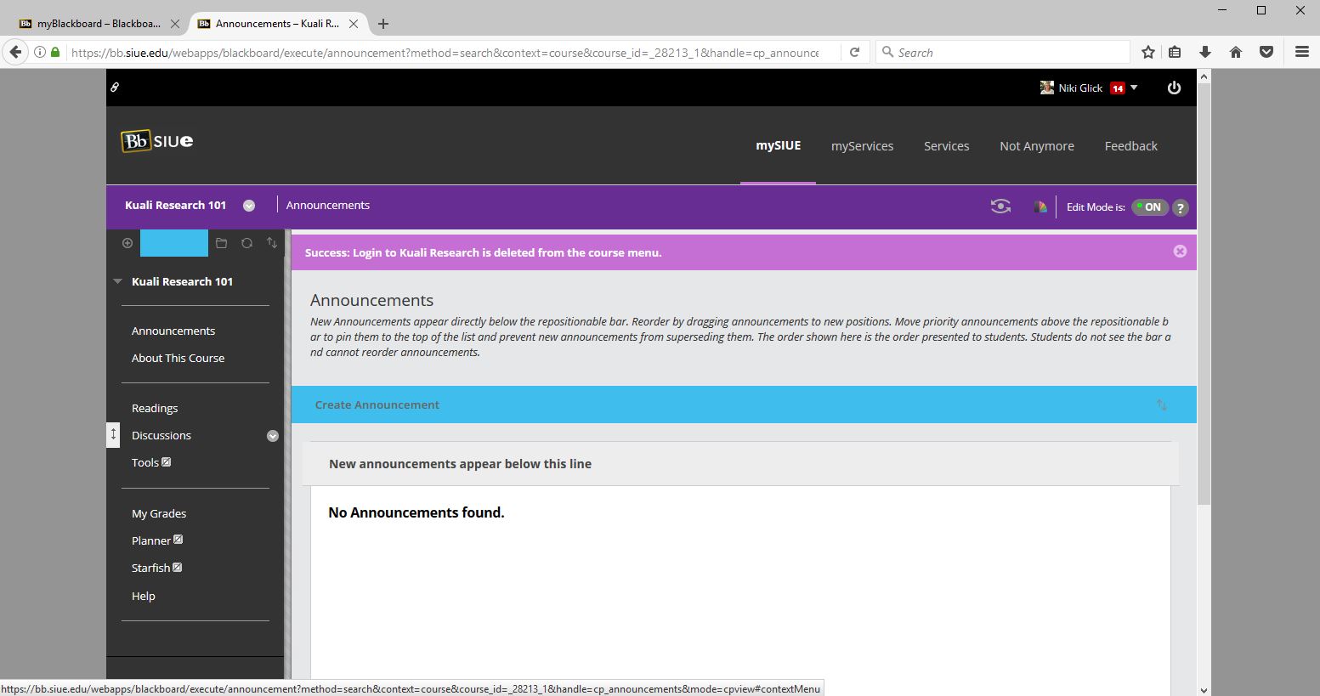Viewport: 1320px width, 696px height.
Task: Click the Create Announcement button
Action: tap(377, 405)
